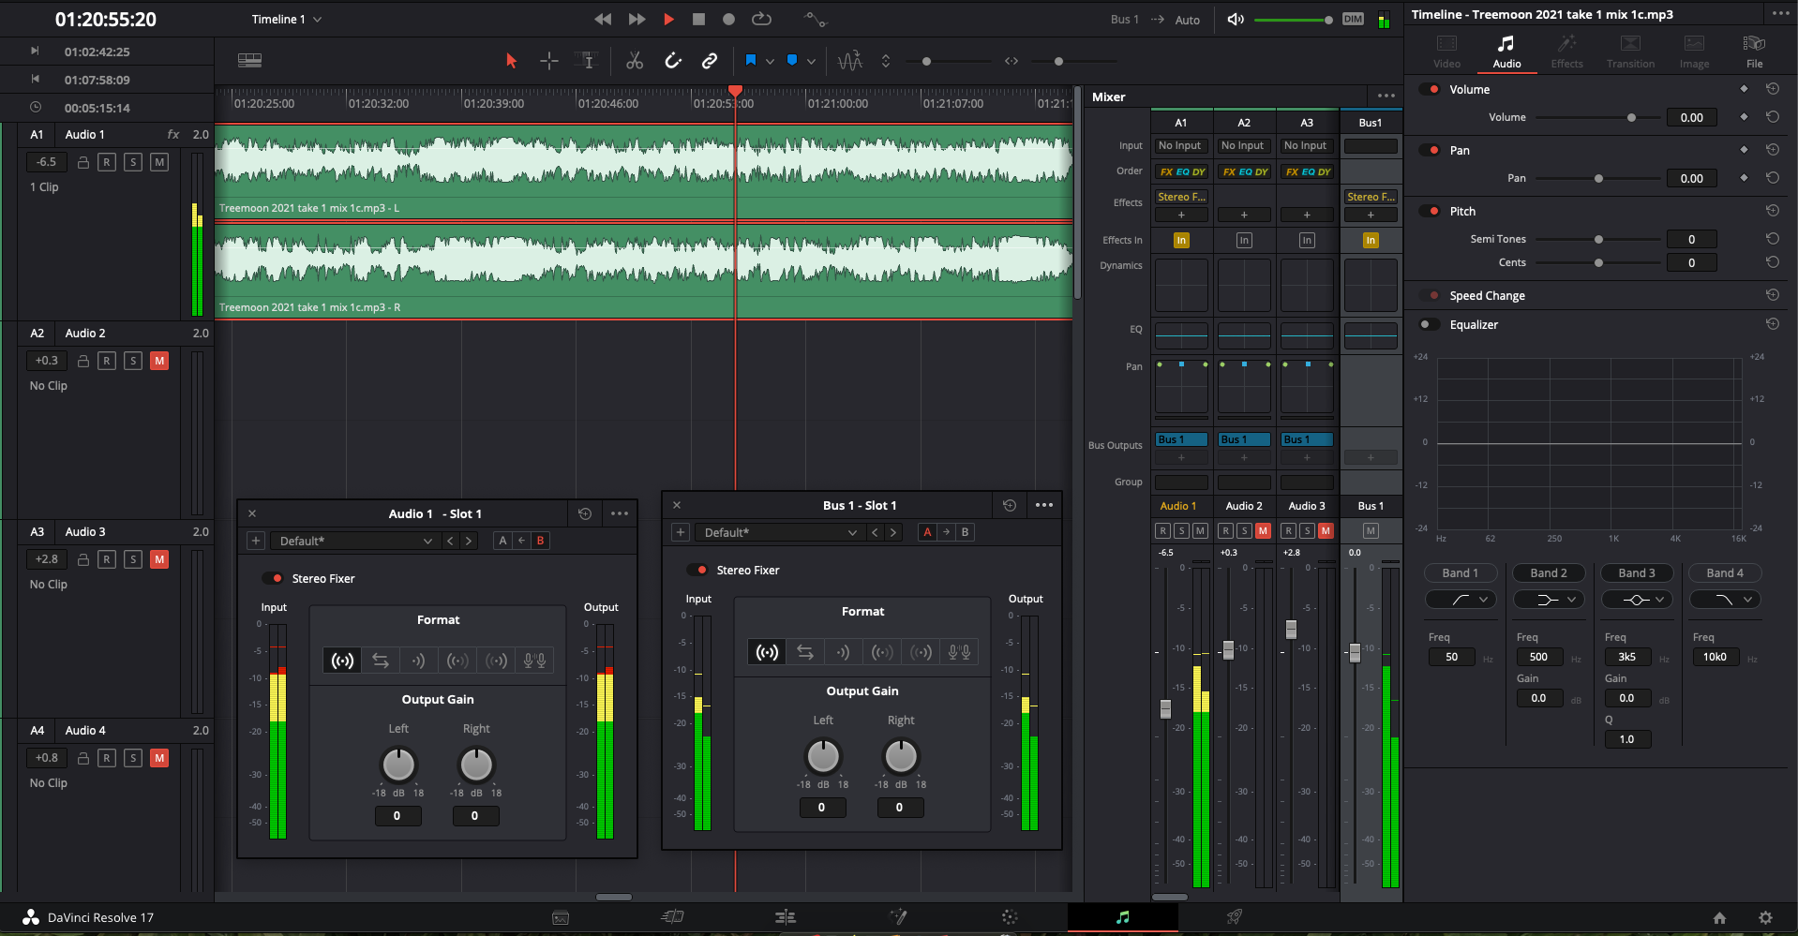Open Band 1 filter type dropdown
Viewport: 1798px width, 936px height.
point(1461,599)
